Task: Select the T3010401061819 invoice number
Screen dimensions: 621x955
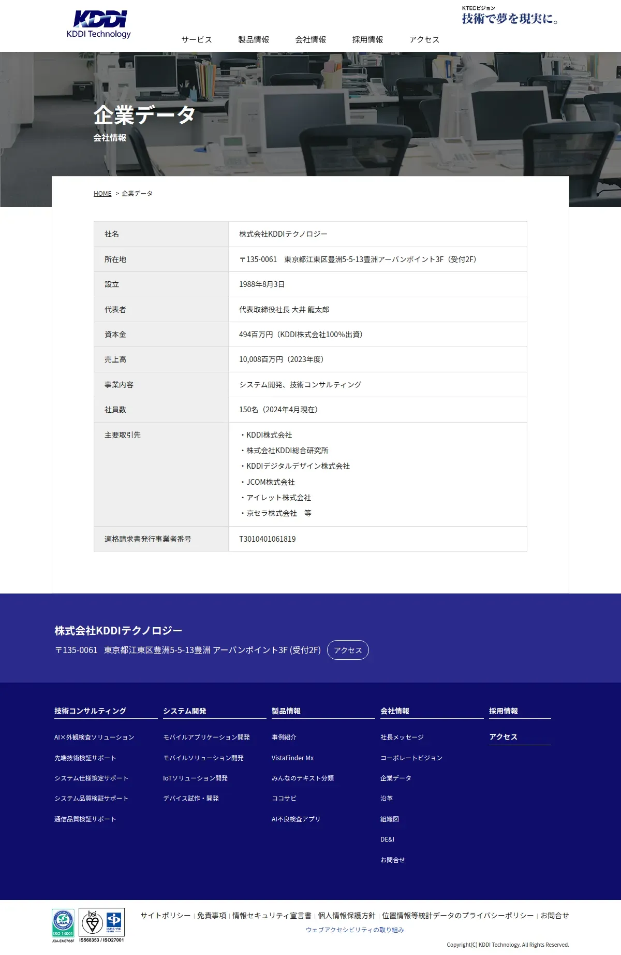Action: tap(268, 539)
